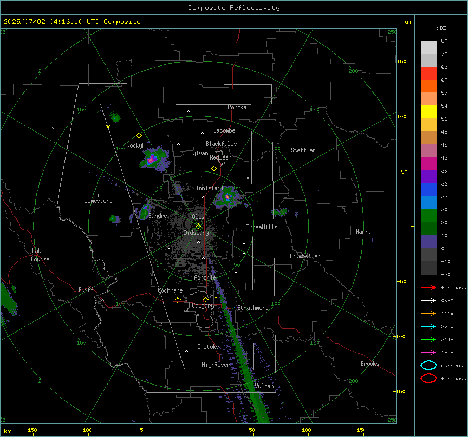Click the Calgary city label

click(x=203, y=306)
